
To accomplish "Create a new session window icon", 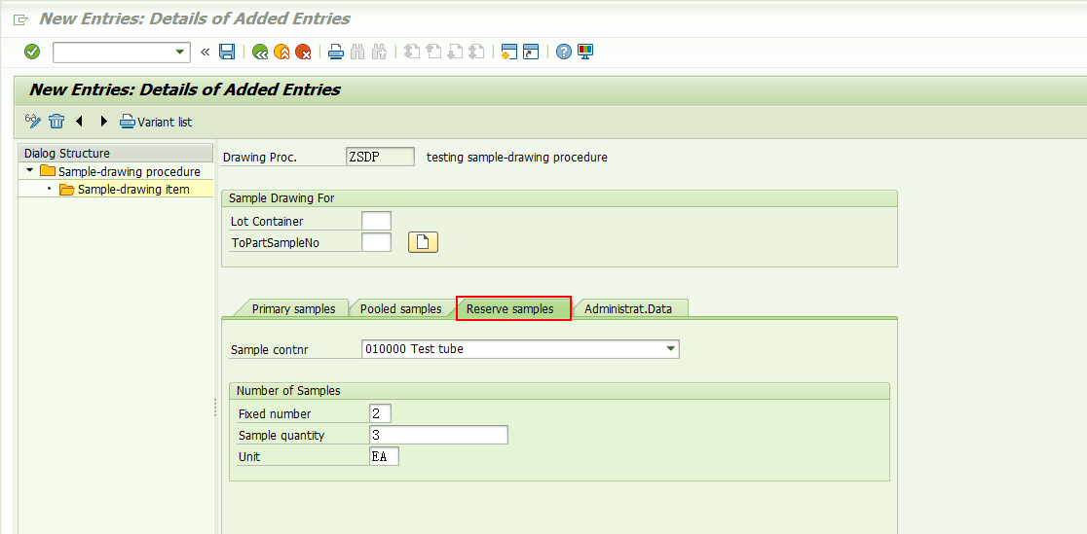I will coord(509,52).
